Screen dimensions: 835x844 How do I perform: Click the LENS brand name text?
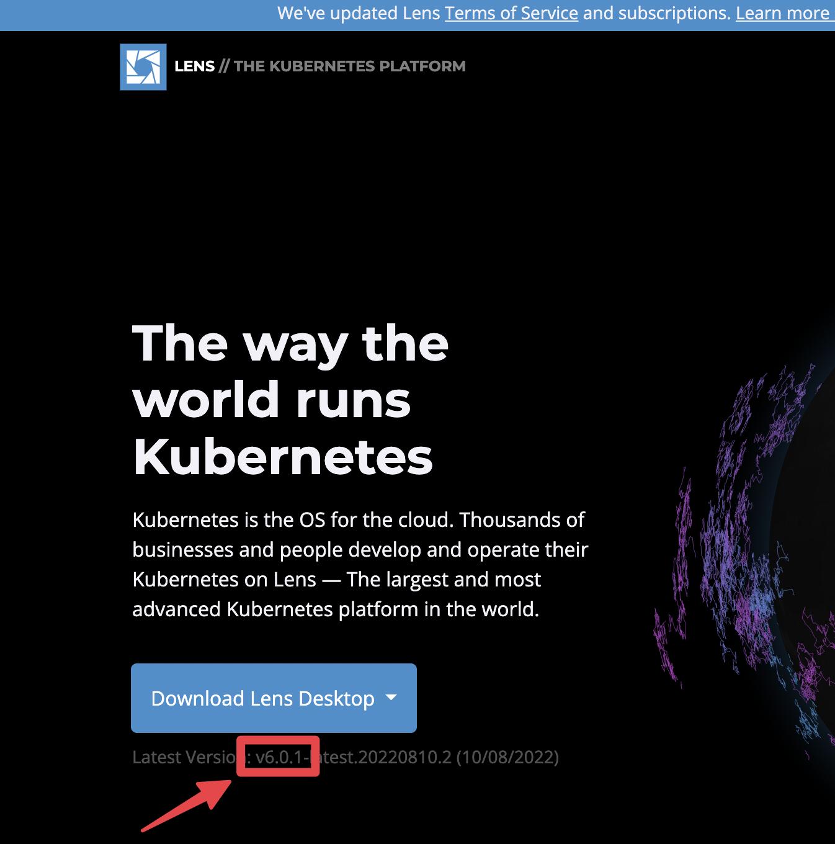194,66
